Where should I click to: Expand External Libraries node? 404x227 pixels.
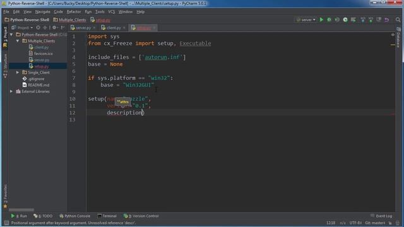[x=11, y=91]
